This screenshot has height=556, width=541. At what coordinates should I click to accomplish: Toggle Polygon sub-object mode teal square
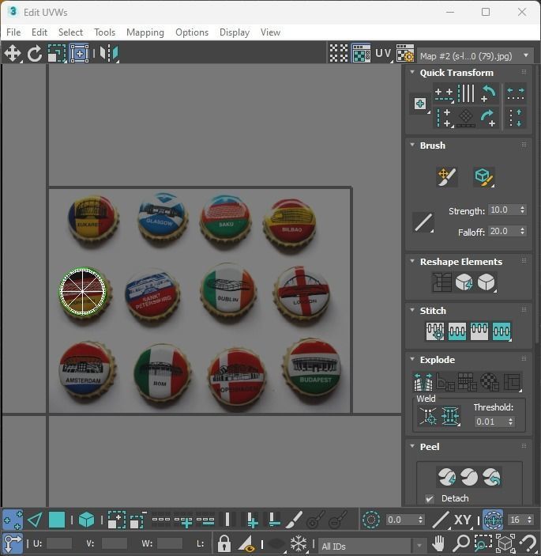point(57,520)
